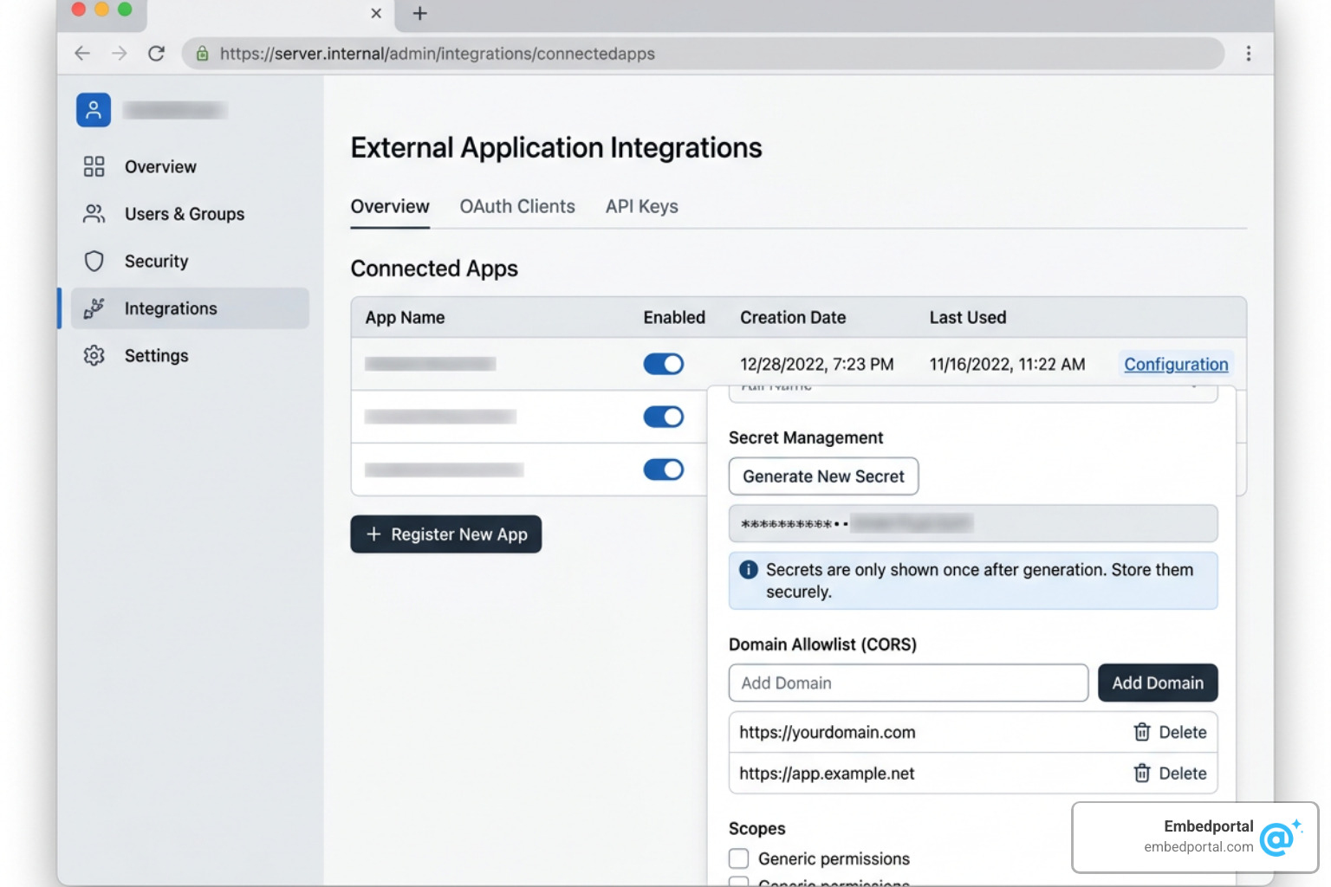Viewport: 1331px width, 887px height.
Task: Switch to the OAuth Clients tab
Action: (x=517, y=207)
